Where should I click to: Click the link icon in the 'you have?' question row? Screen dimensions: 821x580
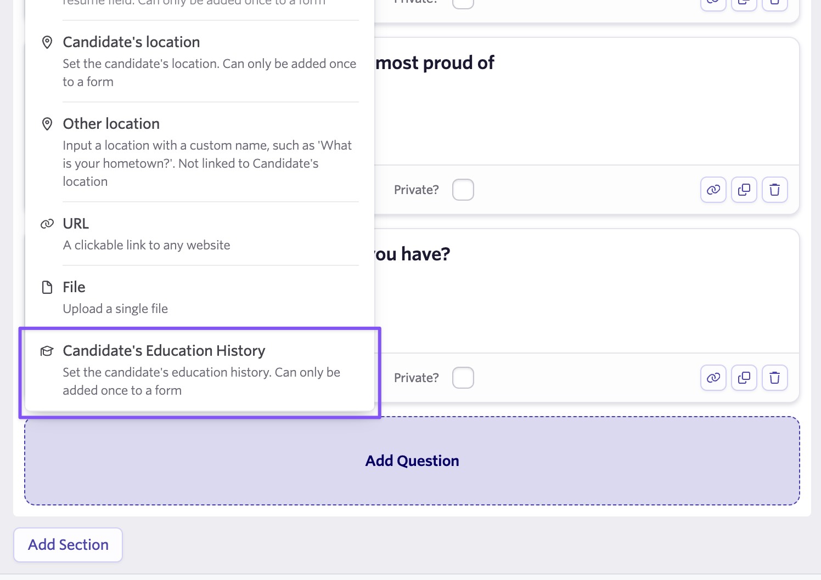click(713, 378)
